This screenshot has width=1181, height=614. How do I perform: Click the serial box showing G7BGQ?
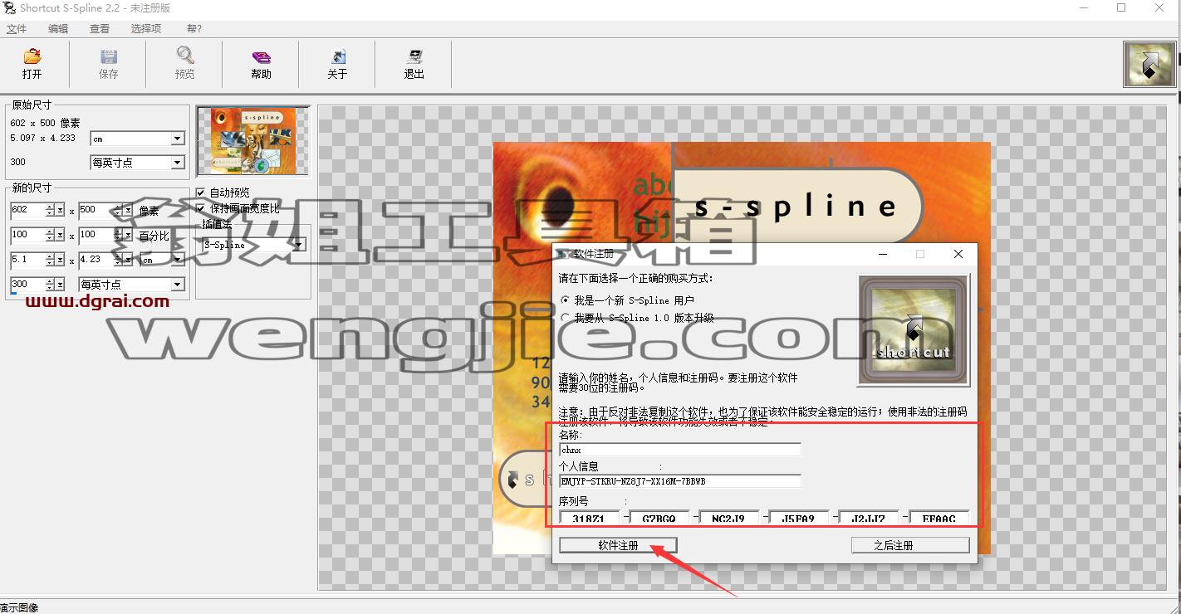pos(659,518)
